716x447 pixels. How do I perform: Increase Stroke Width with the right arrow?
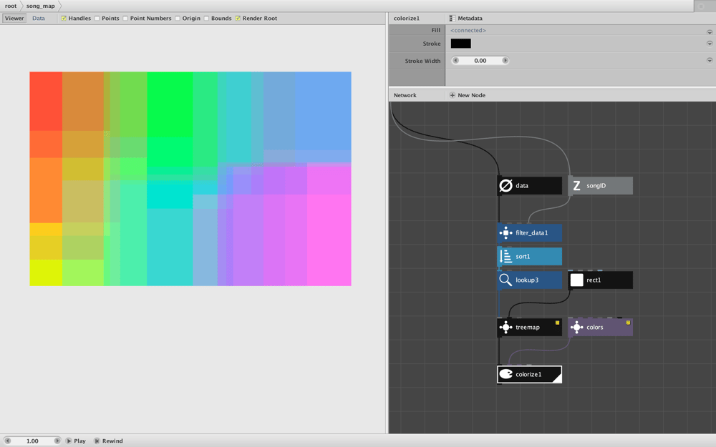[505, 60]
